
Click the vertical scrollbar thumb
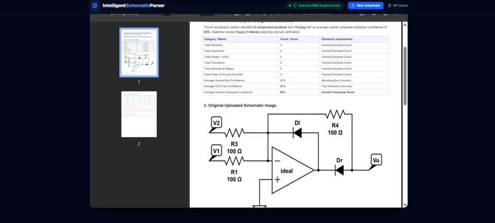(405, 76)
